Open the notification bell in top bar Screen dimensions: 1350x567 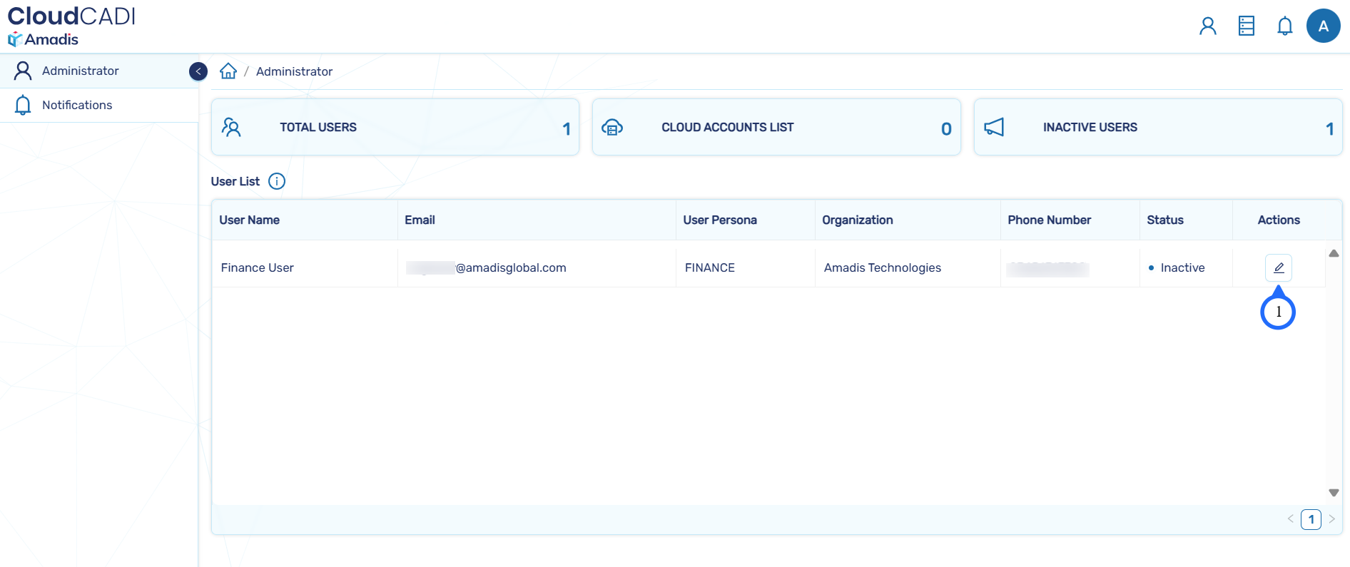pos(1284,26)
